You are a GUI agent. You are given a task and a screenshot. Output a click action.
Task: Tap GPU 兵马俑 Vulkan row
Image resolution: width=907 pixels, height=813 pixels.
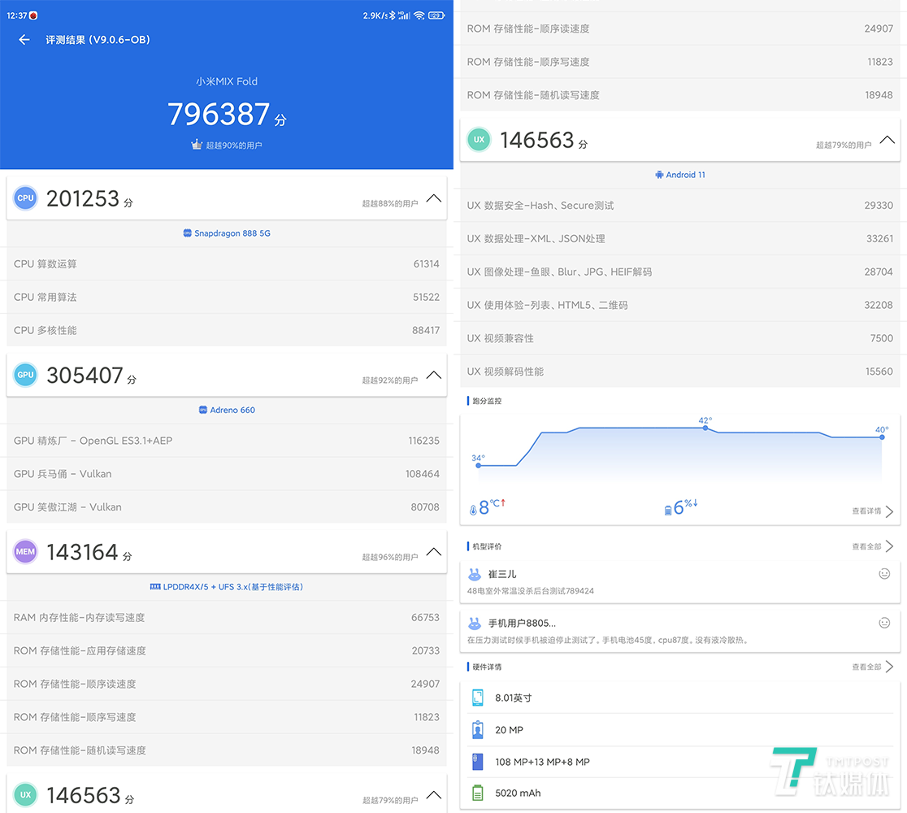pyautogui.click(x=227, y=474)
